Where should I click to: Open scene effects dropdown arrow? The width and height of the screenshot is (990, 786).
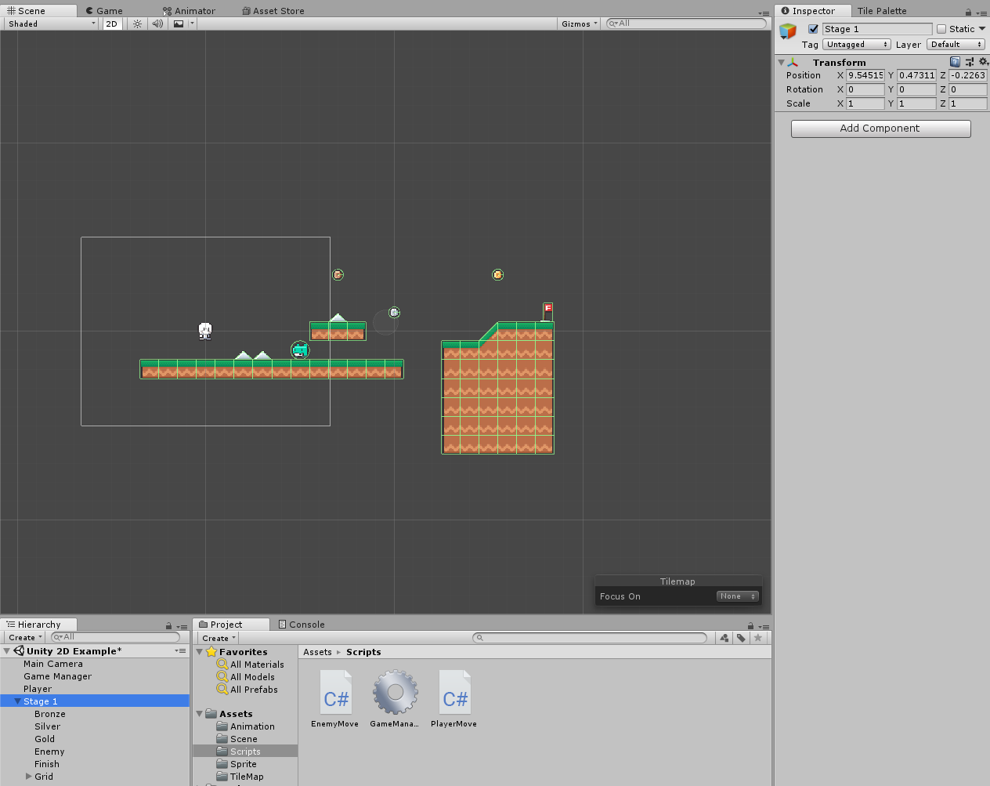point(192,24)
